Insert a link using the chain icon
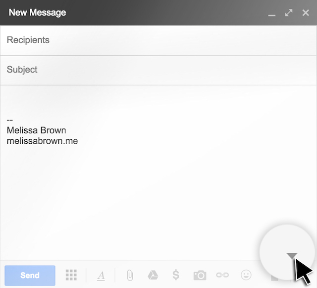Image resolution: width=317 pixels, height=288 pixels. tap(222, 275)
